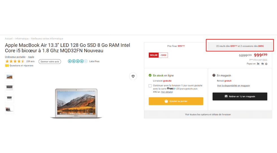Screen dimensions: 277x153
Task: Click the En magasin question mark icon
Action: [214, 75]
